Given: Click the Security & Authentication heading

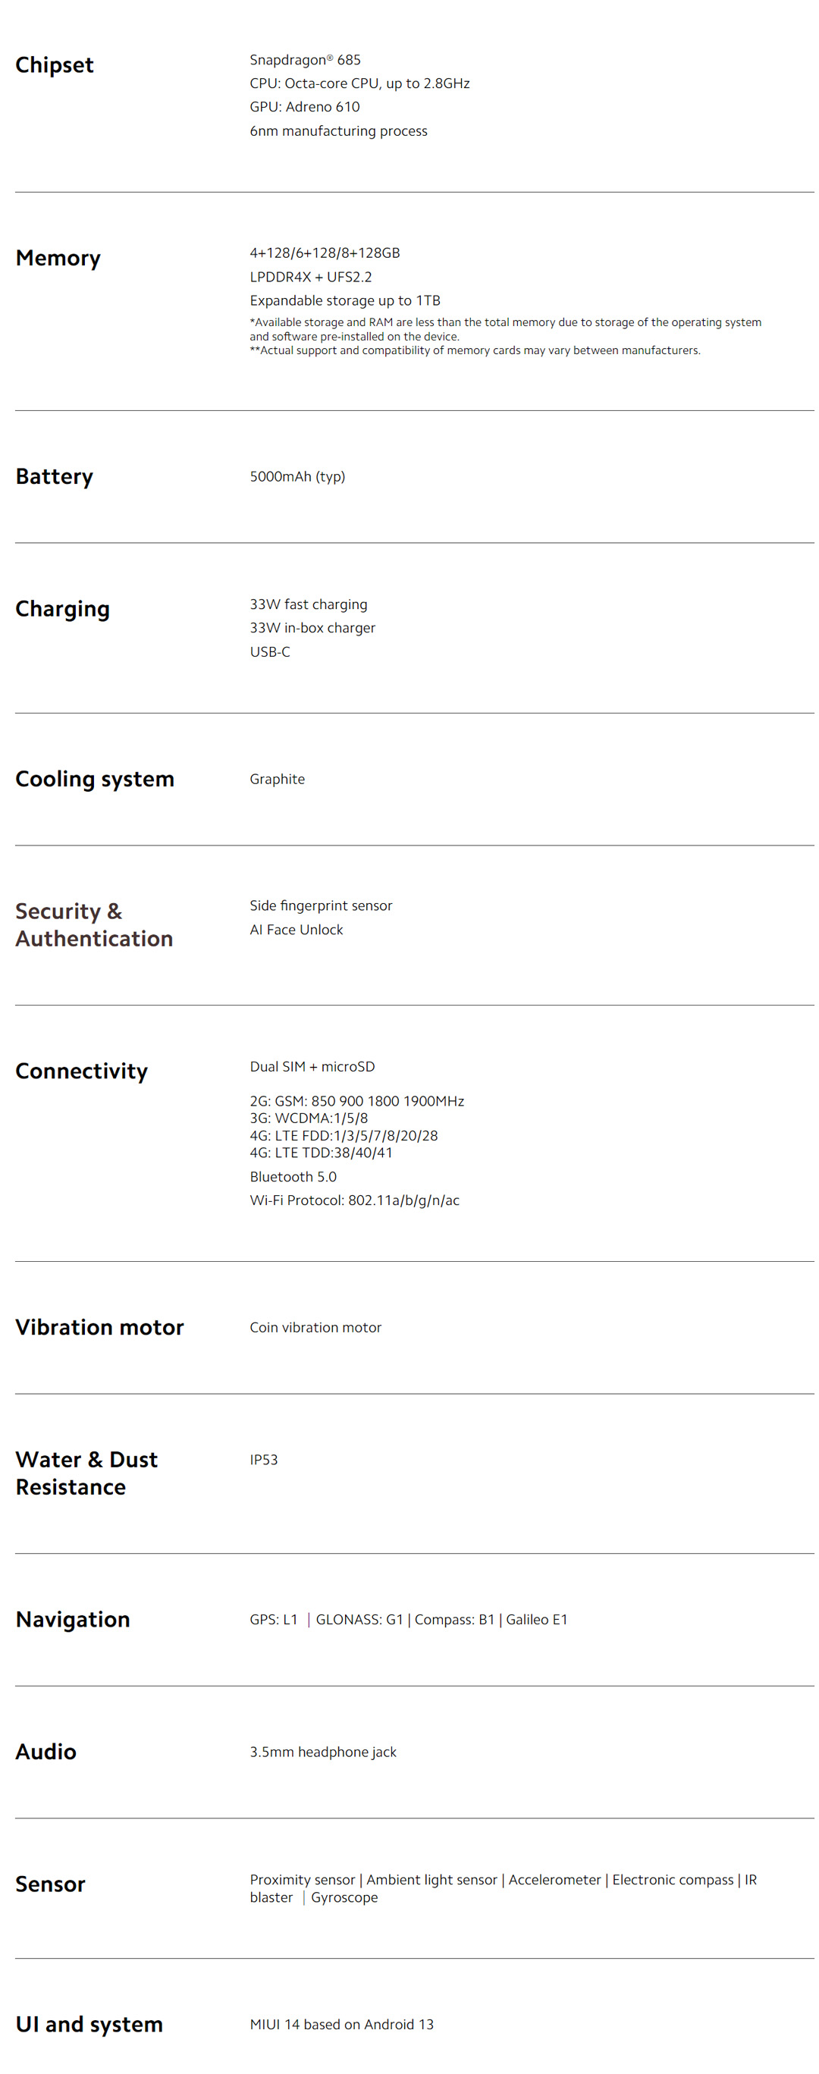Looking at the screenshot, I should click(93, 924).
